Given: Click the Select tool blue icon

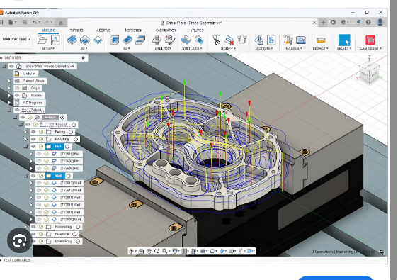Looking at the screenshot, I should 344,40.
